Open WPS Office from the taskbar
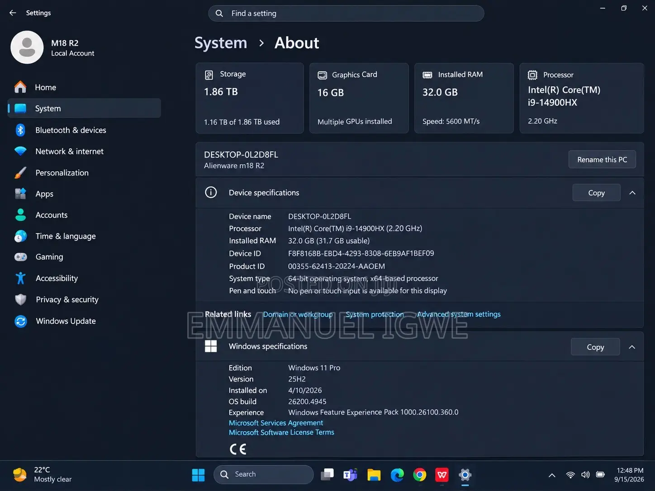The image size is (655, 491). [442, 475]
